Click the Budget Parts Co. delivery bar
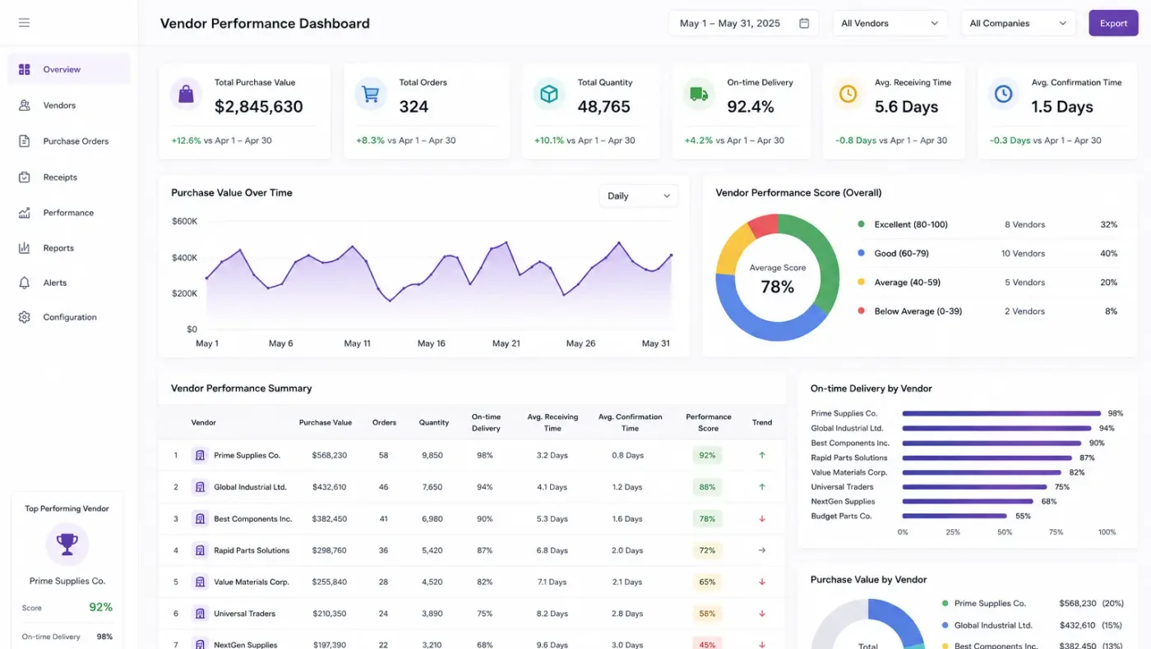 tap(955, 516)
